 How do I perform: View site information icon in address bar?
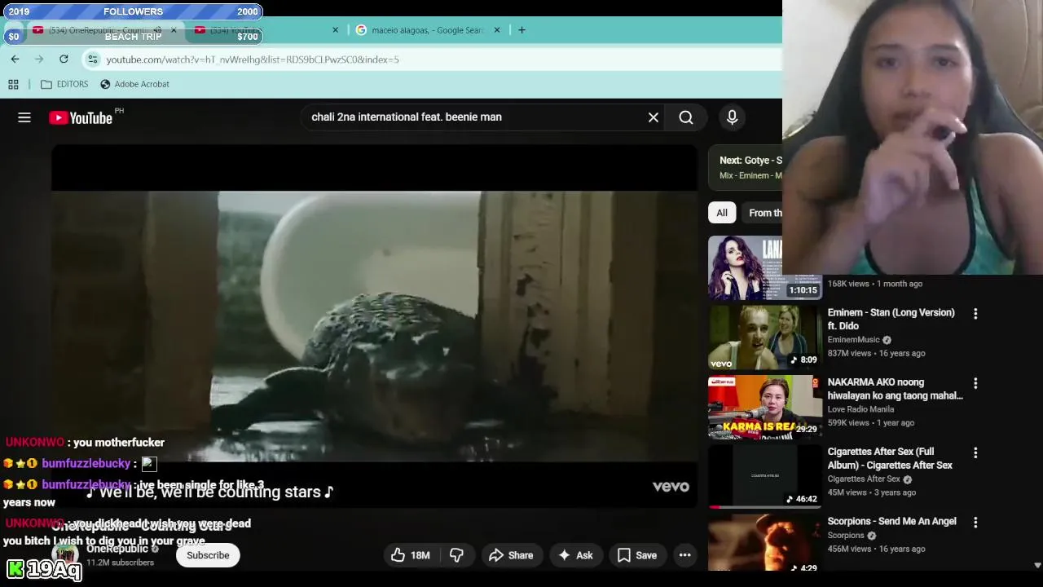click(93, 59)
